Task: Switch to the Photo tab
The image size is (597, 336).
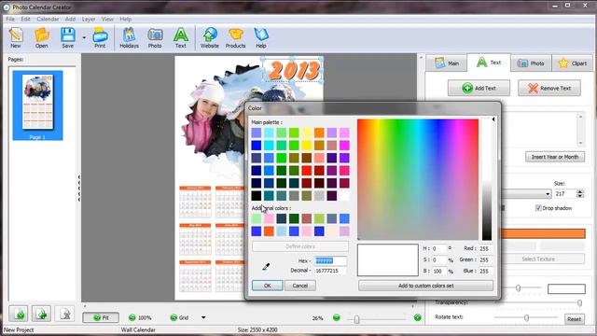Action: (x=531, y=63)
